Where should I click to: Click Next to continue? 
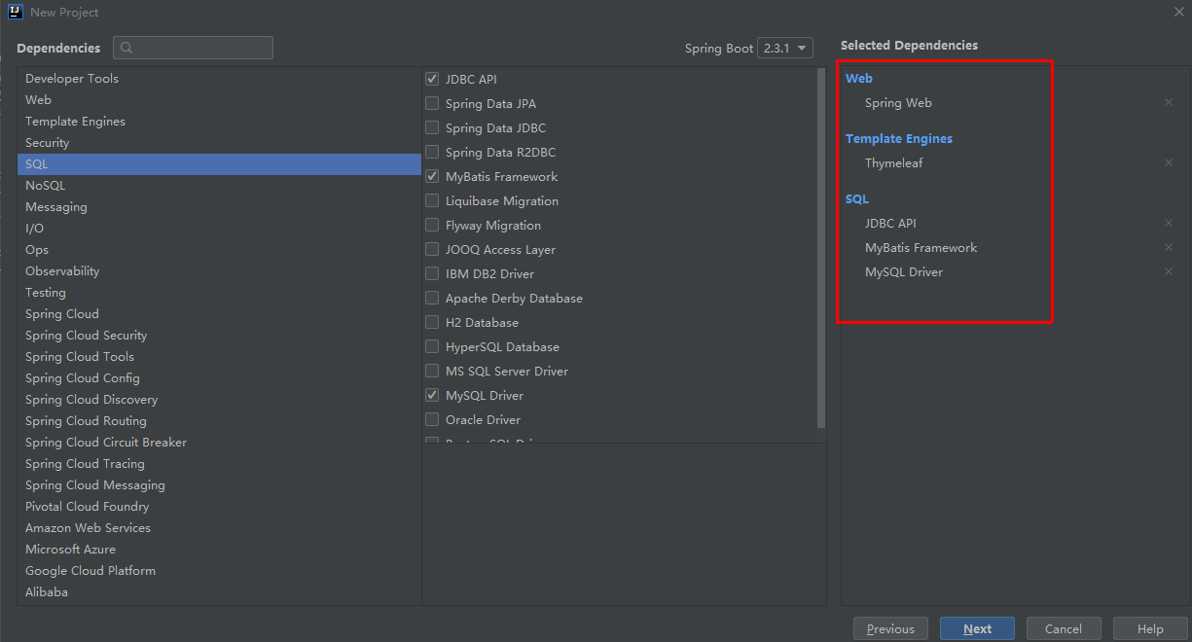(977, 628)
